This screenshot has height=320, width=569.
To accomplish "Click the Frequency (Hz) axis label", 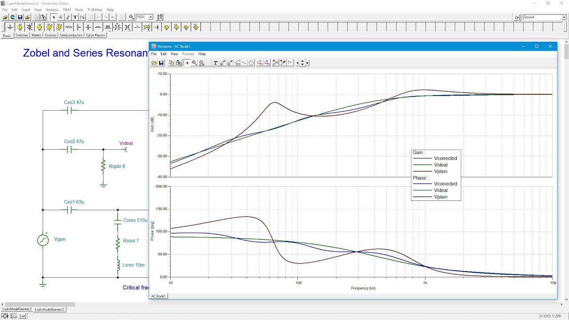I will tap(363, 288).
